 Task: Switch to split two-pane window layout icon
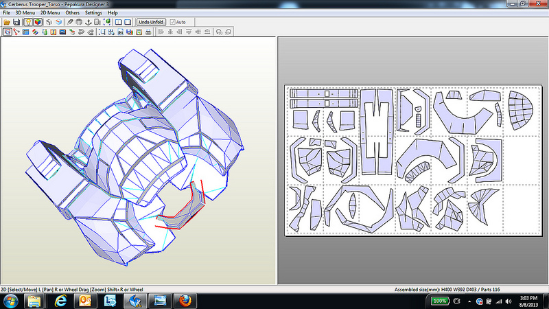[118, 22]
